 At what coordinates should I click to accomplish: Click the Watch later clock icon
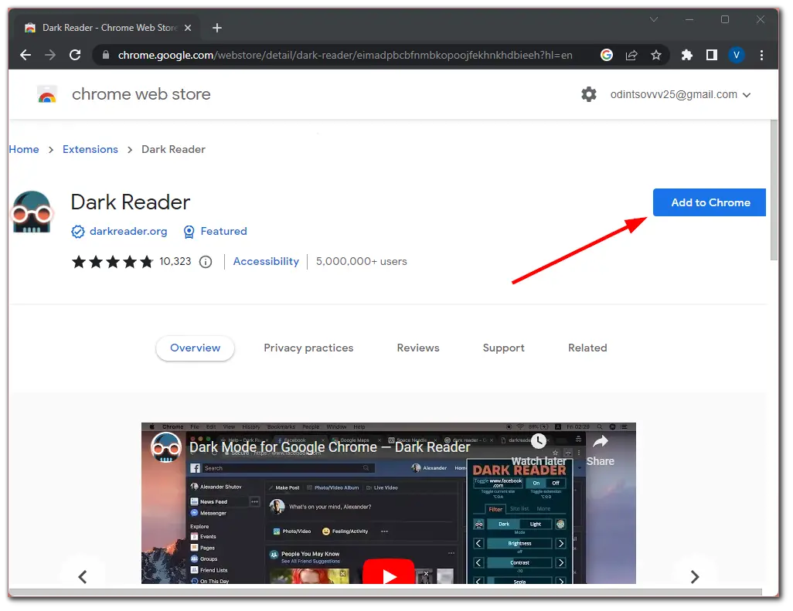pyautogui.click(x=539, y=441)
